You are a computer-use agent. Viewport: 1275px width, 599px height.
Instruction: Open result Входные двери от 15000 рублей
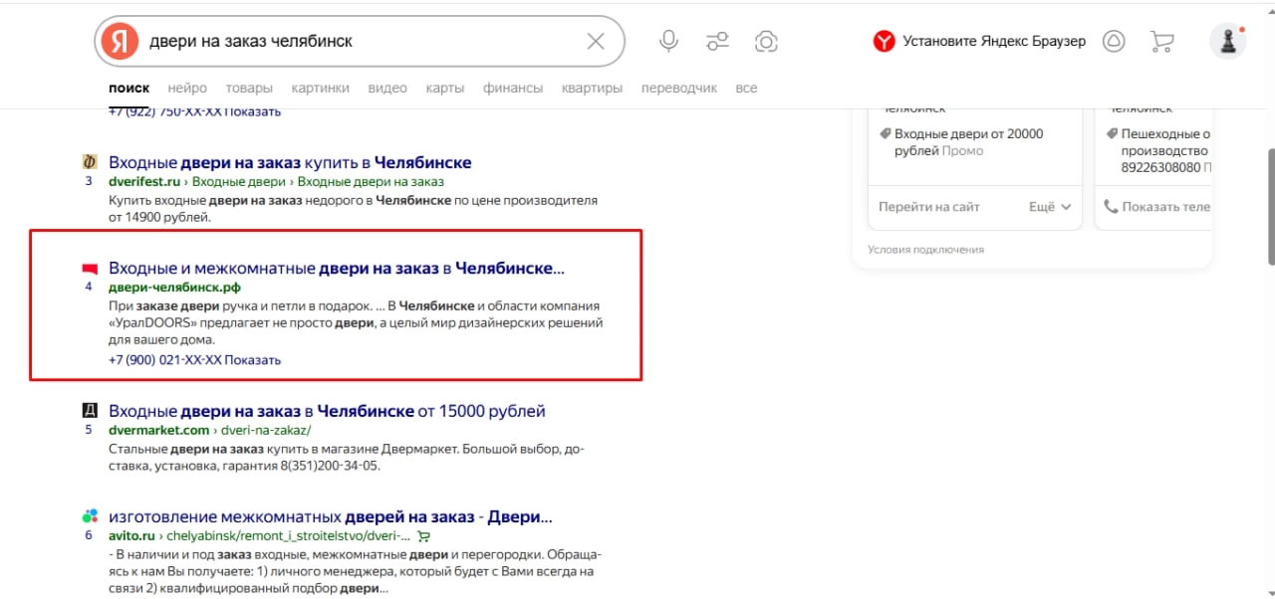[327, 411]
